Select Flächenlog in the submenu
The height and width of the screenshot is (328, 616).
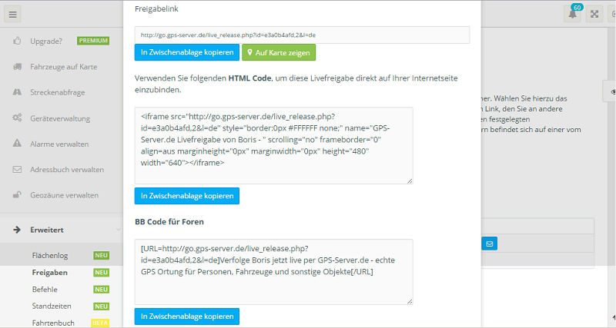50,256
